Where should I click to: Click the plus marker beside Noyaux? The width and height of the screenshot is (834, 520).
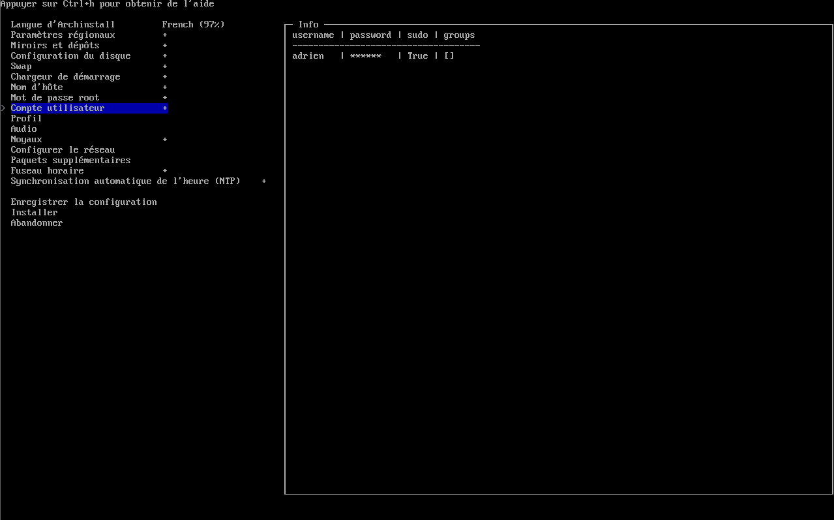165,139
